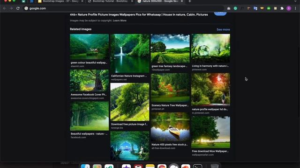Click the Google site icon in address bar

point(26,8)
